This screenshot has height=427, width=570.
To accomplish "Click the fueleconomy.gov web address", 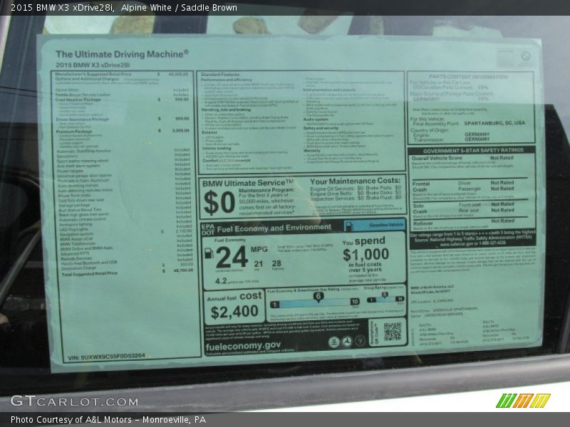I will click(x=243, y=345).
